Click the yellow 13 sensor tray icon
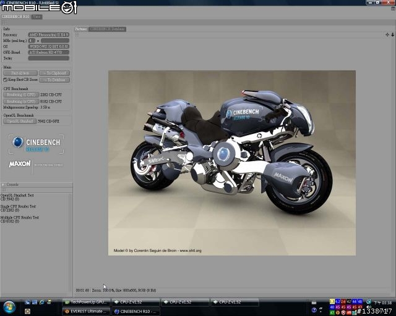This screenshot has height=316, width=396. (x=332, y=301)
